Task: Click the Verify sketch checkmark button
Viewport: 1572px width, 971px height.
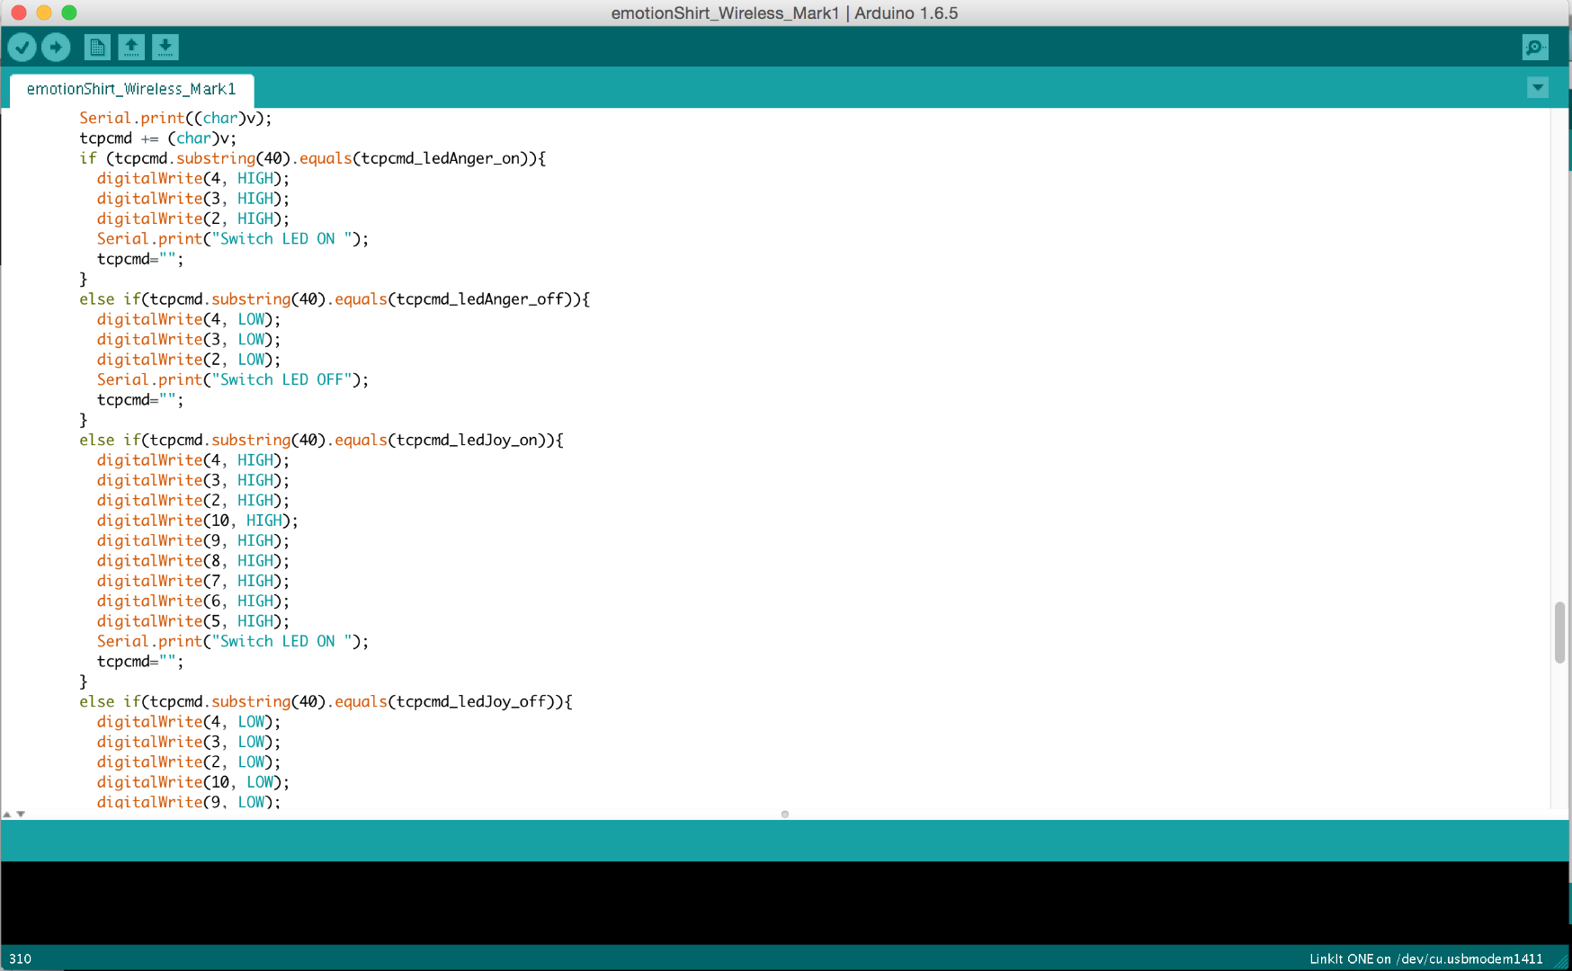Action: tap(22, 47)
